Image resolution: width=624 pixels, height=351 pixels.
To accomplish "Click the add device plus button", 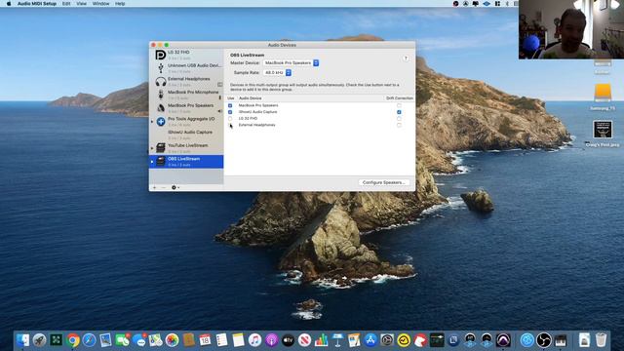I will click(154, 187).
